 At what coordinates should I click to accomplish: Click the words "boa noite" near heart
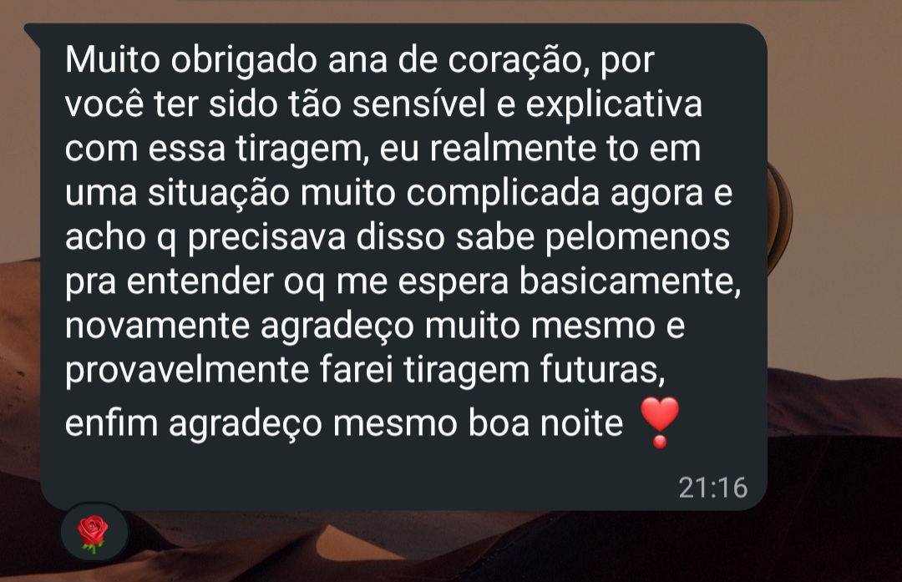point(545,423)
